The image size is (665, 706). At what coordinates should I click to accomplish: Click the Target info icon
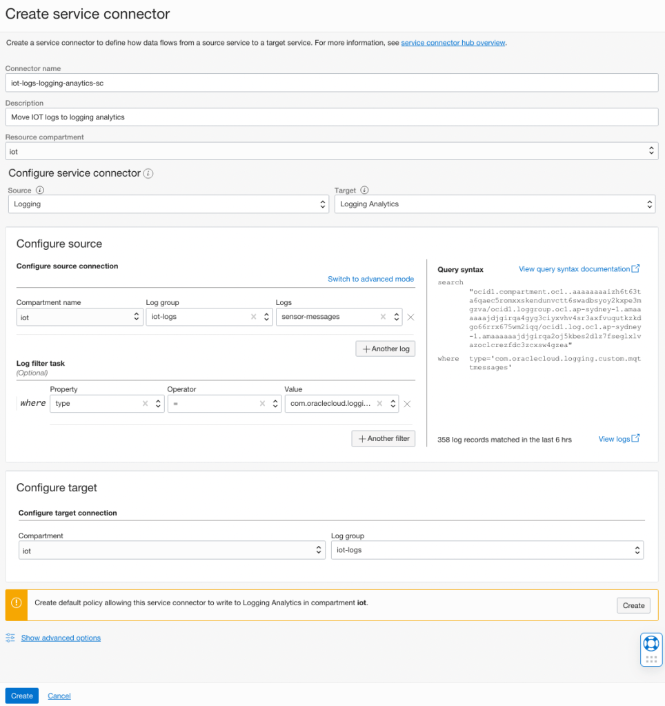[x=364, y=190]
